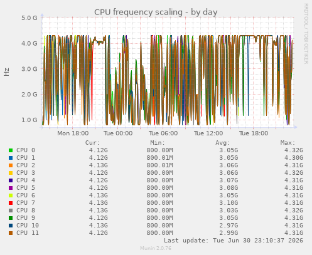Click the CPU 8 gray legend swatch
This screenshot has height=255, width=312.
click(11, 211)
